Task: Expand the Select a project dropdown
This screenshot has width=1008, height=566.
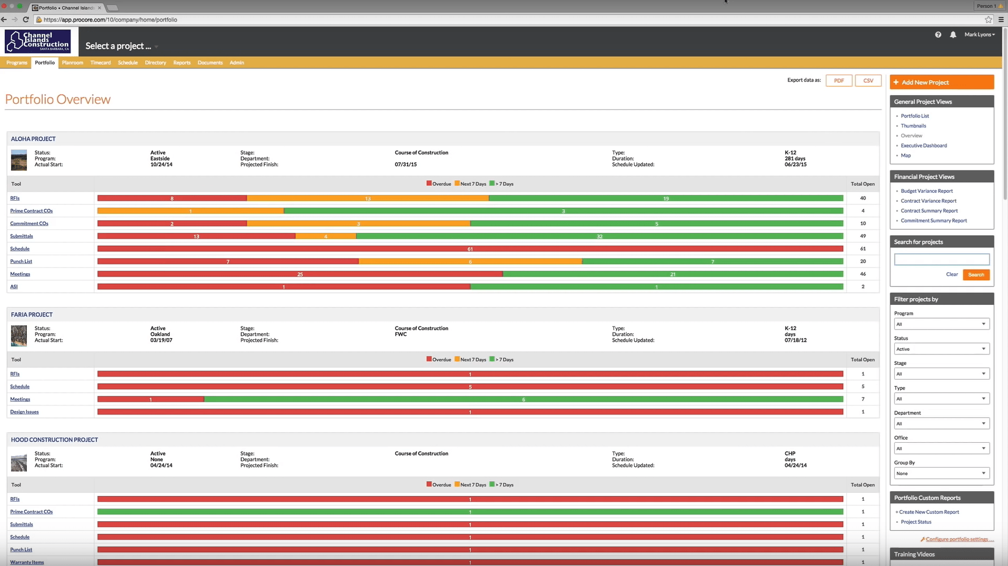Action: 122,46
